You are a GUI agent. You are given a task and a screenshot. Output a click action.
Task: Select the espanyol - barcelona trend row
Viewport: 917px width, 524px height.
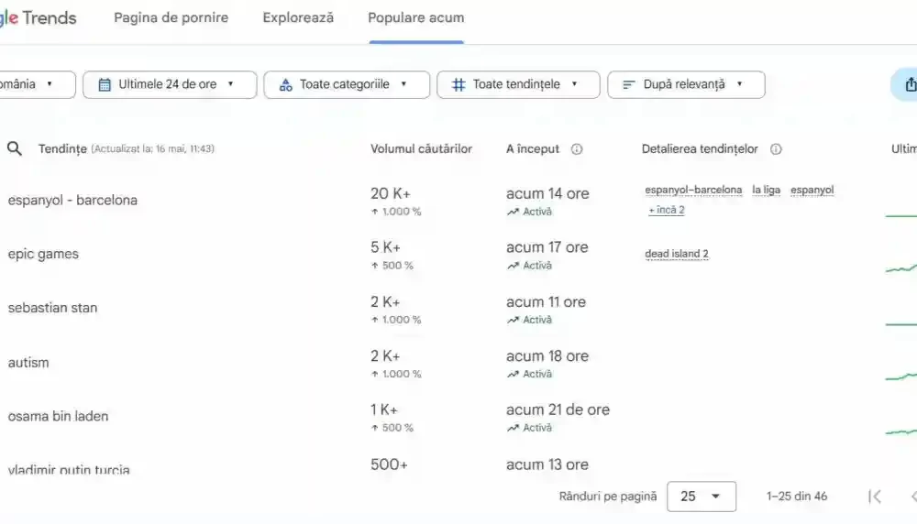pos(458,201)
